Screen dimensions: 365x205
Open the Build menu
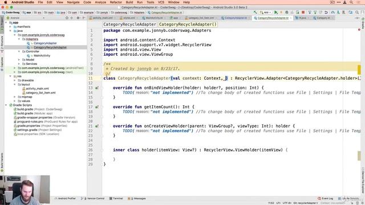coord(129,2)
